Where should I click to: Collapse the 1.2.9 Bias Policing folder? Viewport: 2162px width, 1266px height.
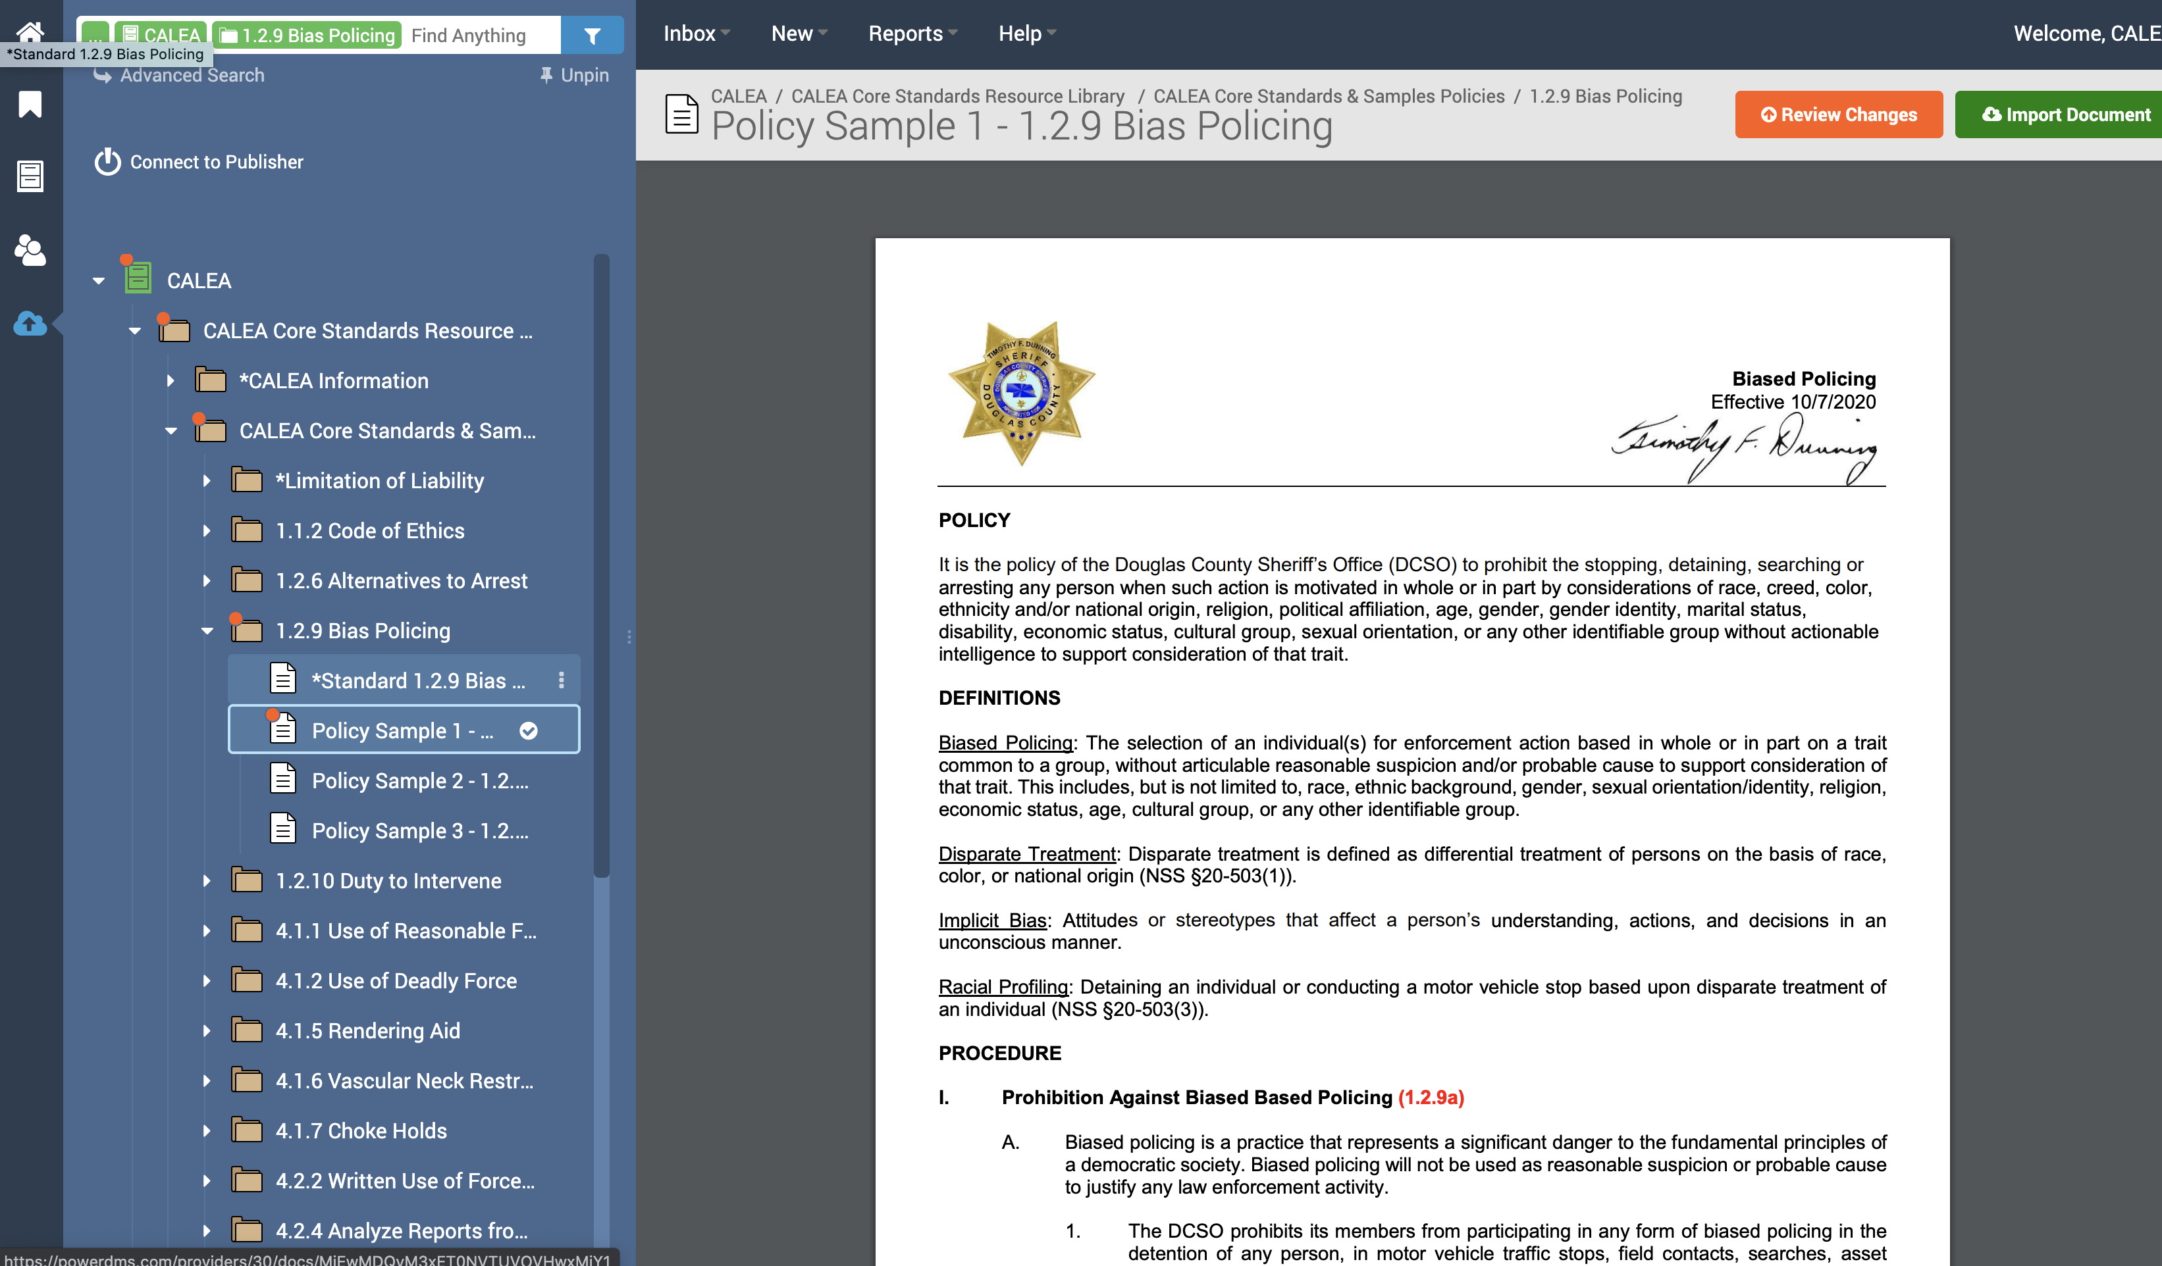[x=207, y=630]
